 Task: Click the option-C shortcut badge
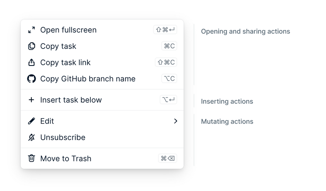click(x=169, y=78)
